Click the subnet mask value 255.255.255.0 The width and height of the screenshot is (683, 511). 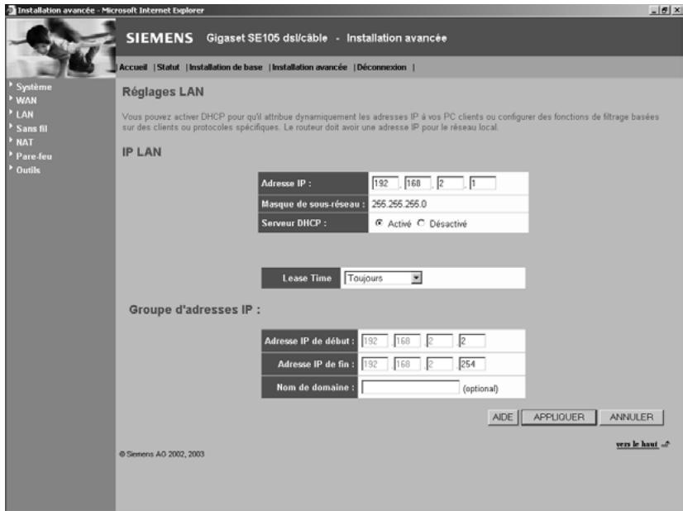(399, 204)
